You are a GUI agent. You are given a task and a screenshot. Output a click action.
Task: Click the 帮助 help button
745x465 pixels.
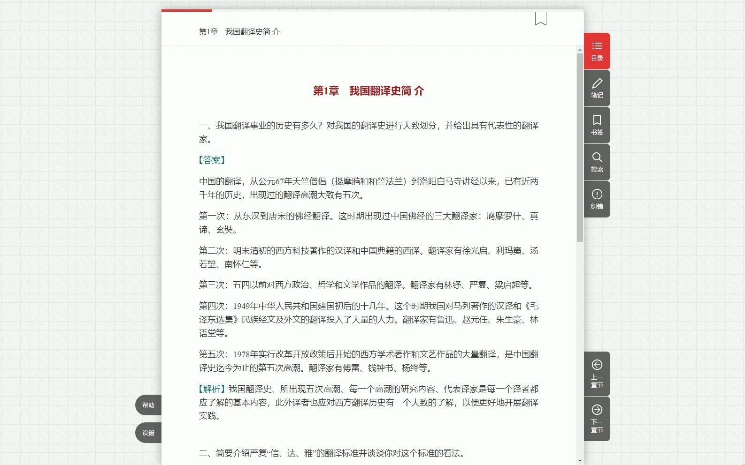tap(148, 405)
